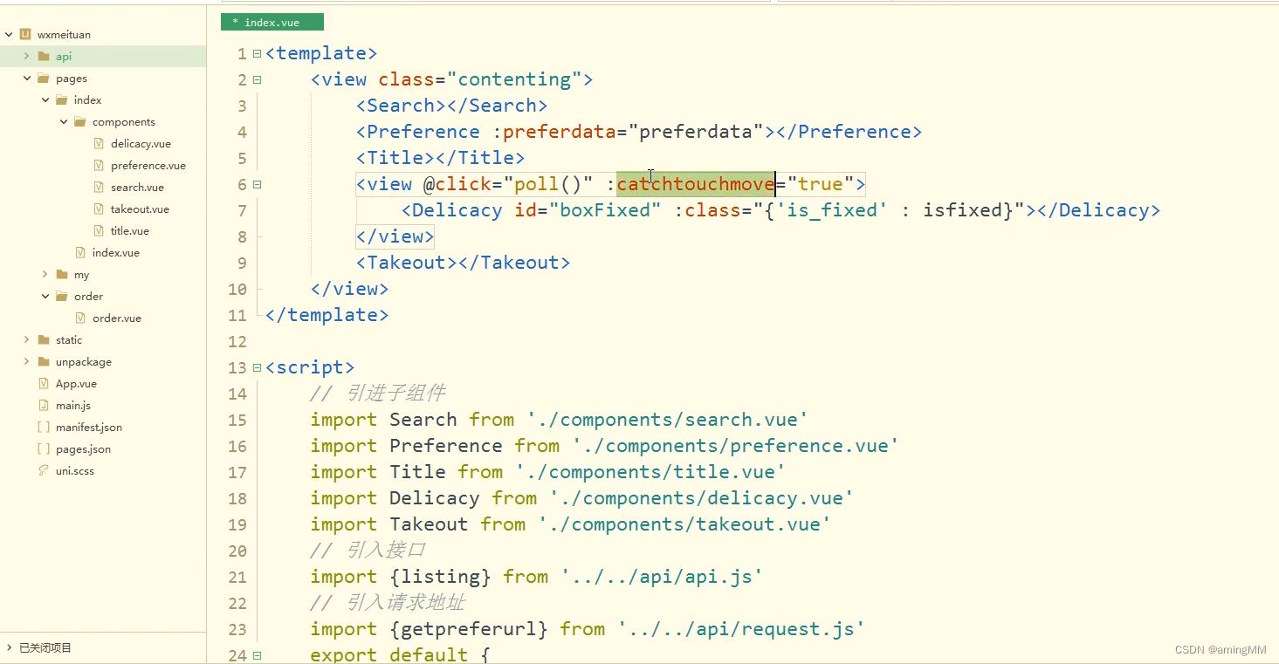
Task: Click './components/search.vue' import path
Action: (x=667, y=420)
